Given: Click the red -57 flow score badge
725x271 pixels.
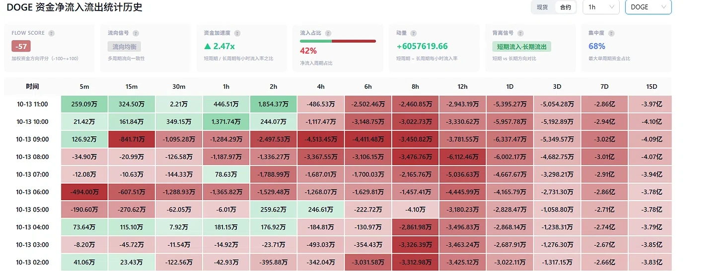Looking at the screenshot, I should (21, 46).
